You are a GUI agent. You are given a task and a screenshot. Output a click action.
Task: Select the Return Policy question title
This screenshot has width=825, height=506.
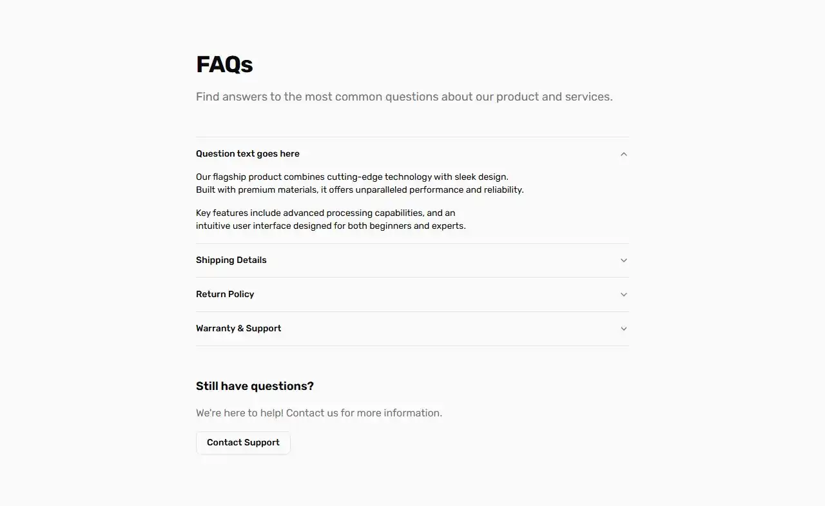click(x=225, y=294)
